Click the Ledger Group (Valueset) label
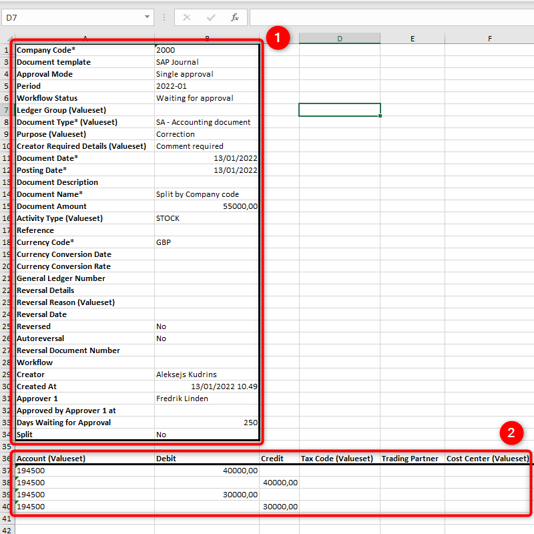This screenshot has width=534, height=534. point(61,110)
